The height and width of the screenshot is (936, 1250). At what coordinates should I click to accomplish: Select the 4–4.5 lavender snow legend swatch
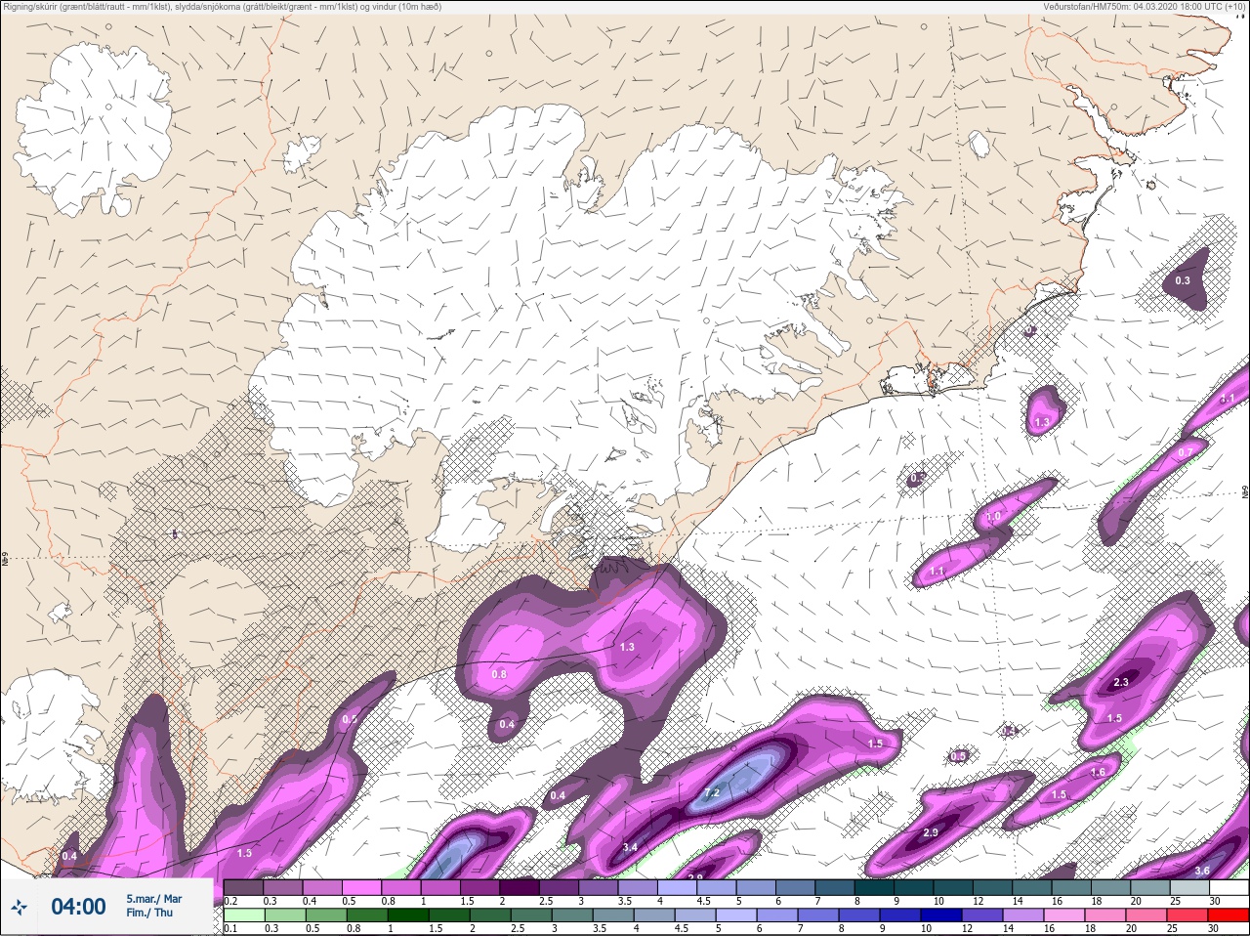click(677, 888)
